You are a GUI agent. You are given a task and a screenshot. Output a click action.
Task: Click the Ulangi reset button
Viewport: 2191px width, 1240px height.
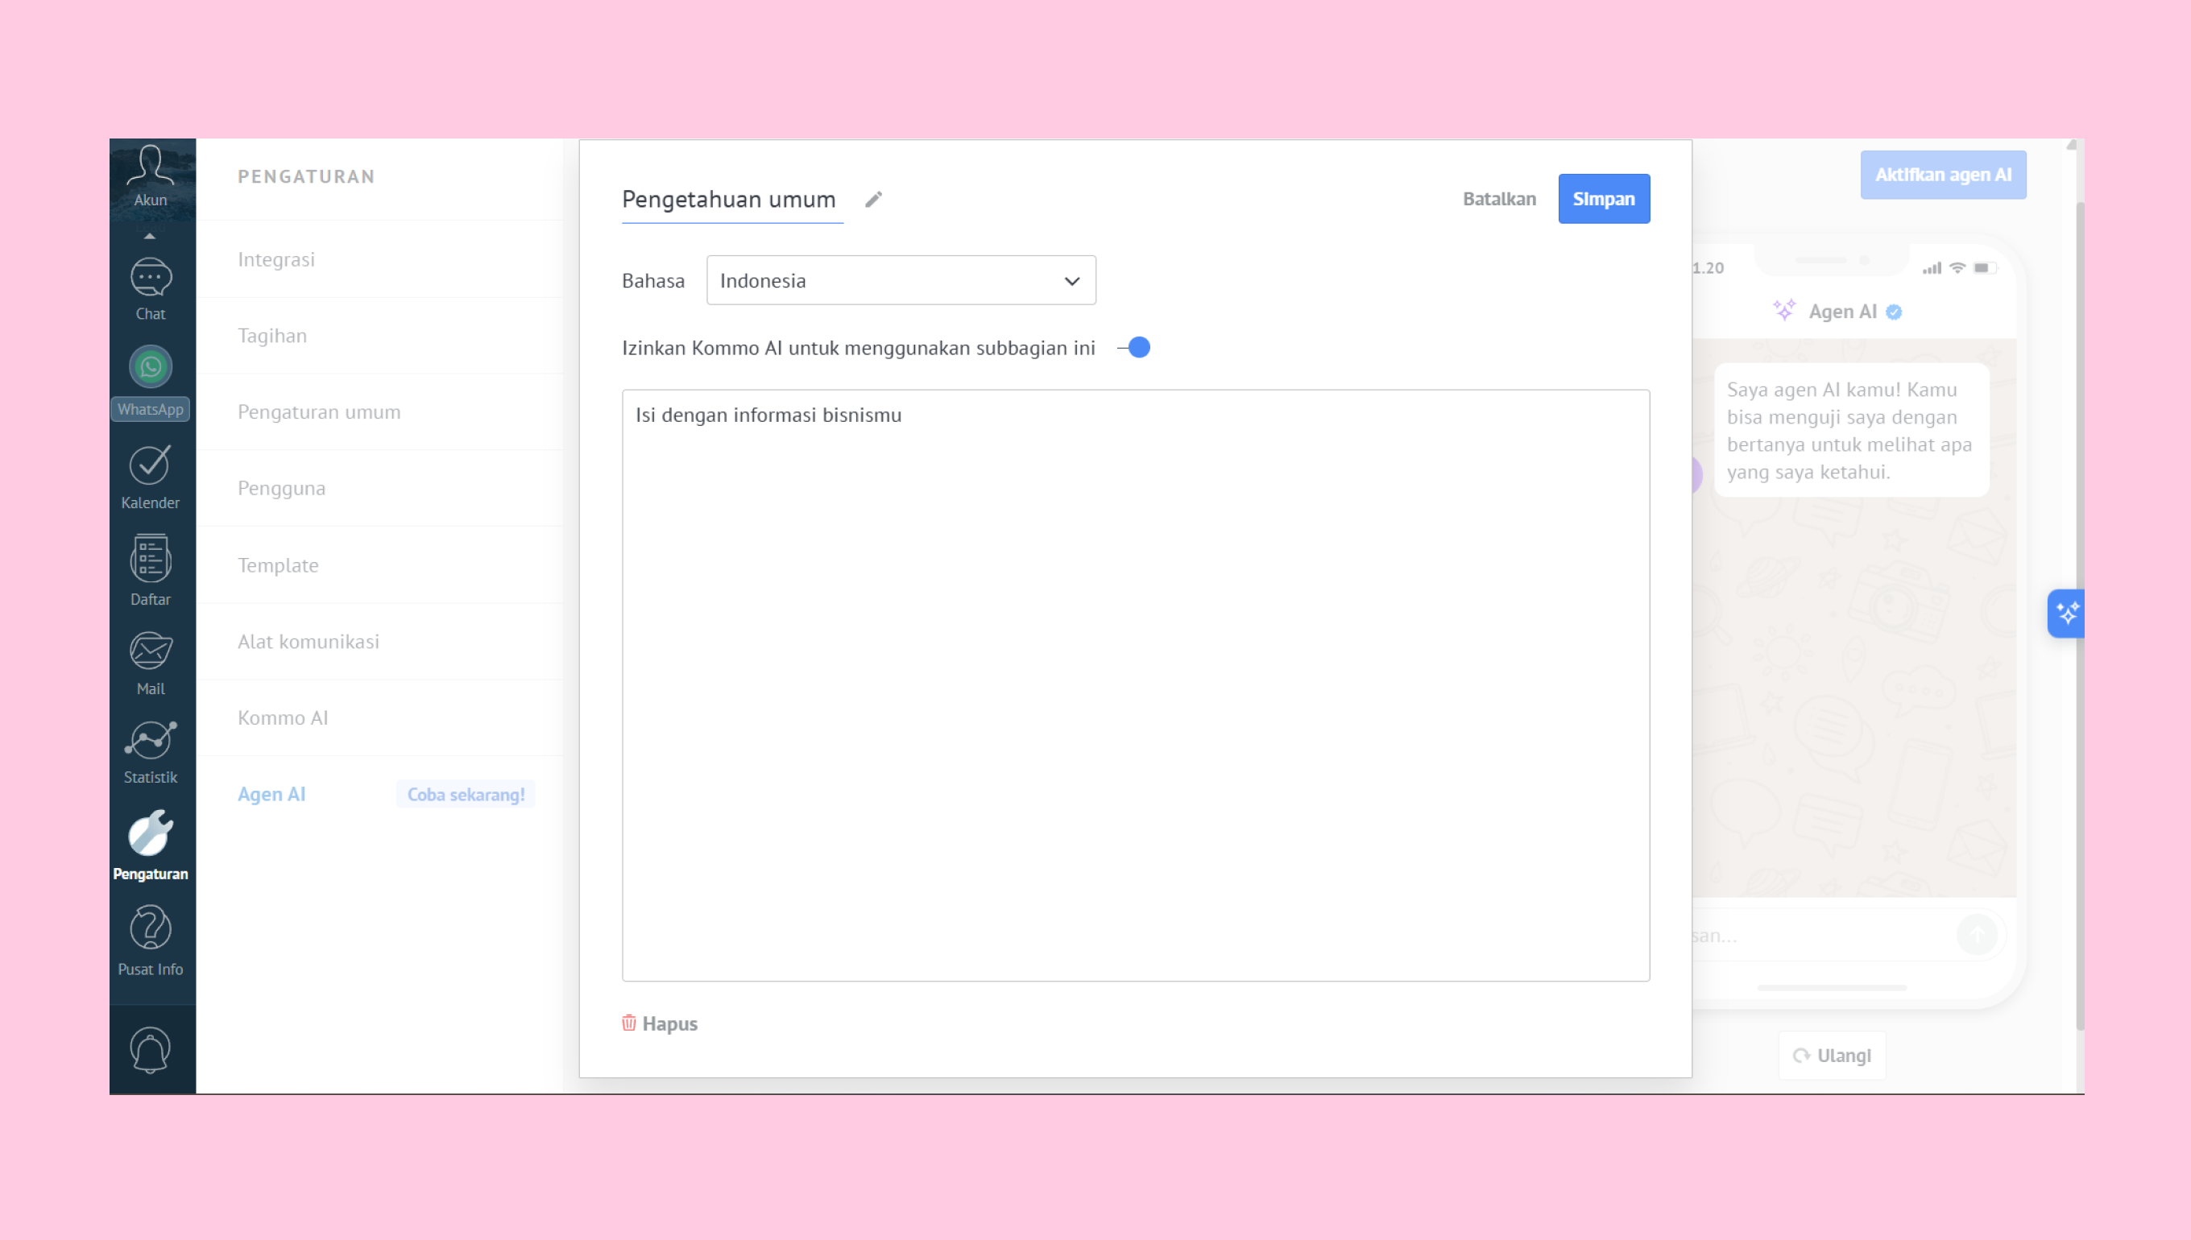(x=1832, y=1055)
